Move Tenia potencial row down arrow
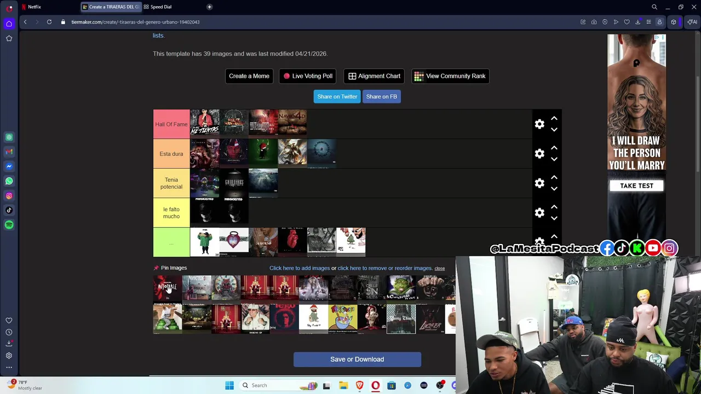The image size is (701, 394). click(554, 189)
